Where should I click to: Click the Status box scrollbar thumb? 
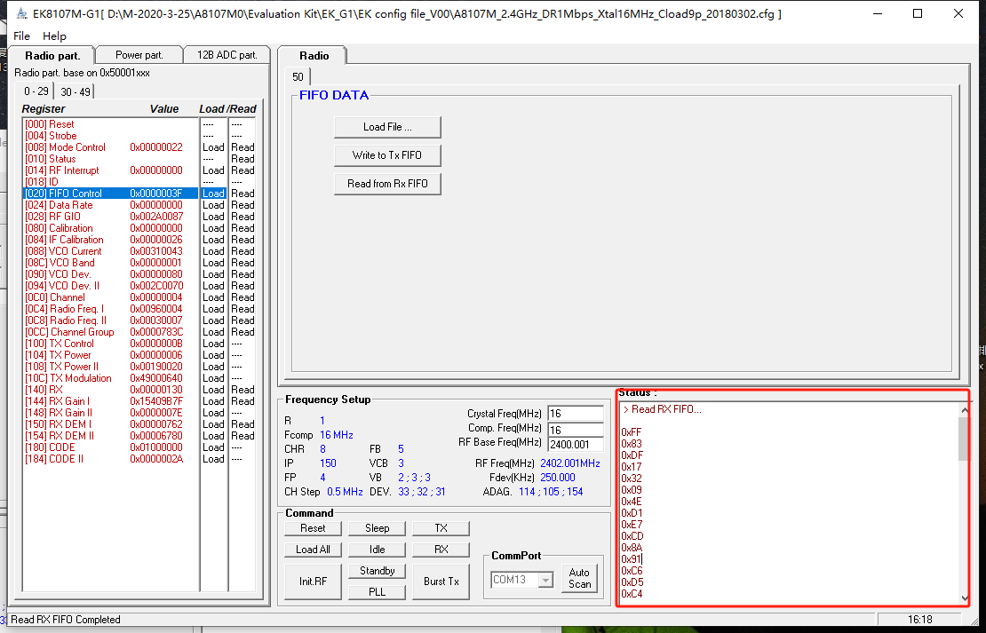pos(964,439)
